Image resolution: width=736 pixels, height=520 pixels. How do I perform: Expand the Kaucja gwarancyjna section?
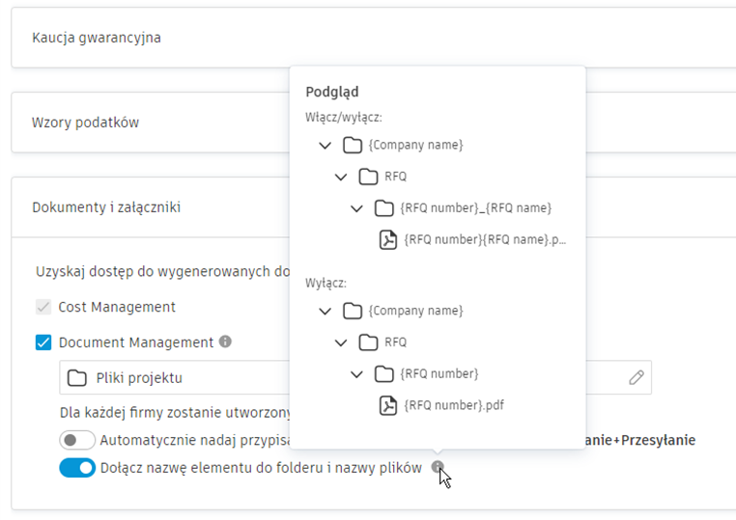coord(97,39)
